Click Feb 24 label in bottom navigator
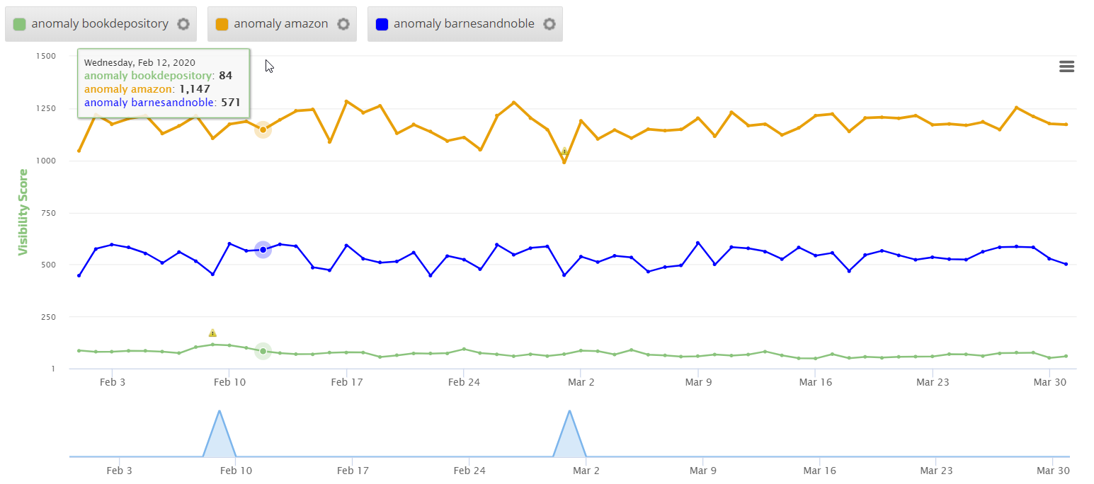The image size is (1094, 484). (469, 471)
